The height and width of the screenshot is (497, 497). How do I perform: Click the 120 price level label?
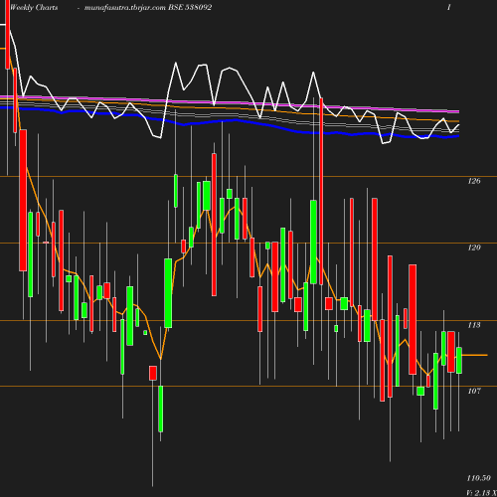(474, 248)
